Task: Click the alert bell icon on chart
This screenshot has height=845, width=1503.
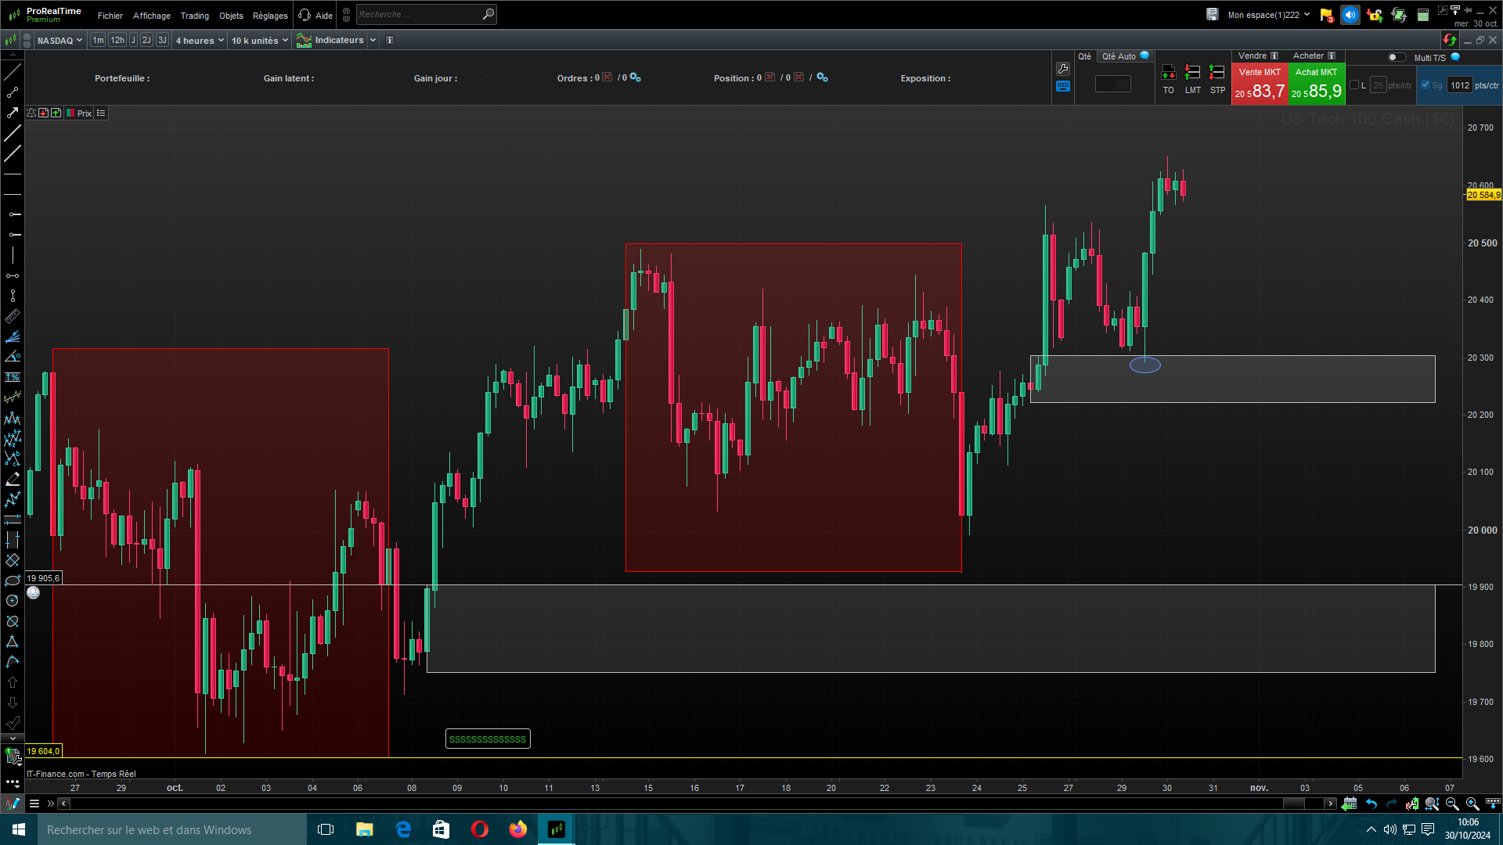Action: 31,113
